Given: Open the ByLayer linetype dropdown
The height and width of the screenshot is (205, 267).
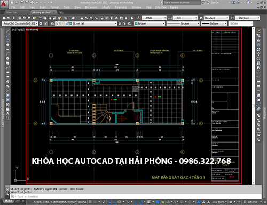Looking at the screenshot, I should click(x=183, y=23).
